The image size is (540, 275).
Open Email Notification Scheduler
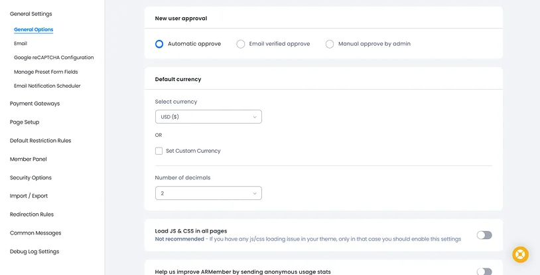[x=47, y=86]
